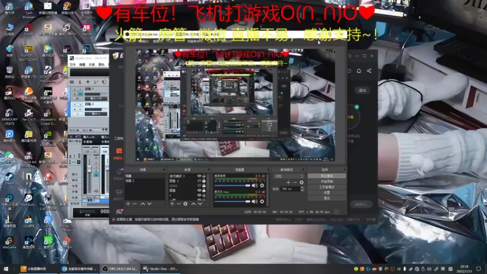Open transition properties gear icon

[x=301, y=183]
